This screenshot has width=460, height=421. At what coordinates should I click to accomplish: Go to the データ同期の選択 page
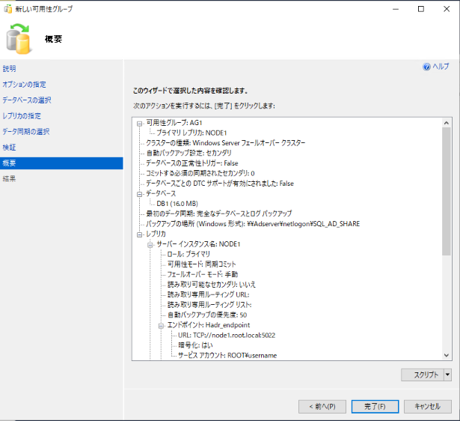click(26, 132)
